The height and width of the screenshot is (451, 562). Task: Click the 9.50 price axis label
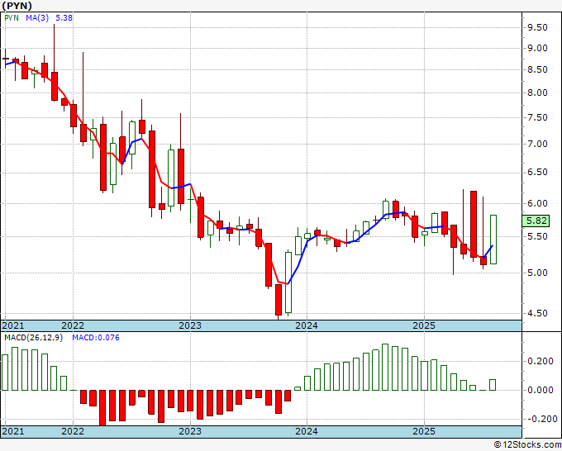pos(537,27)
